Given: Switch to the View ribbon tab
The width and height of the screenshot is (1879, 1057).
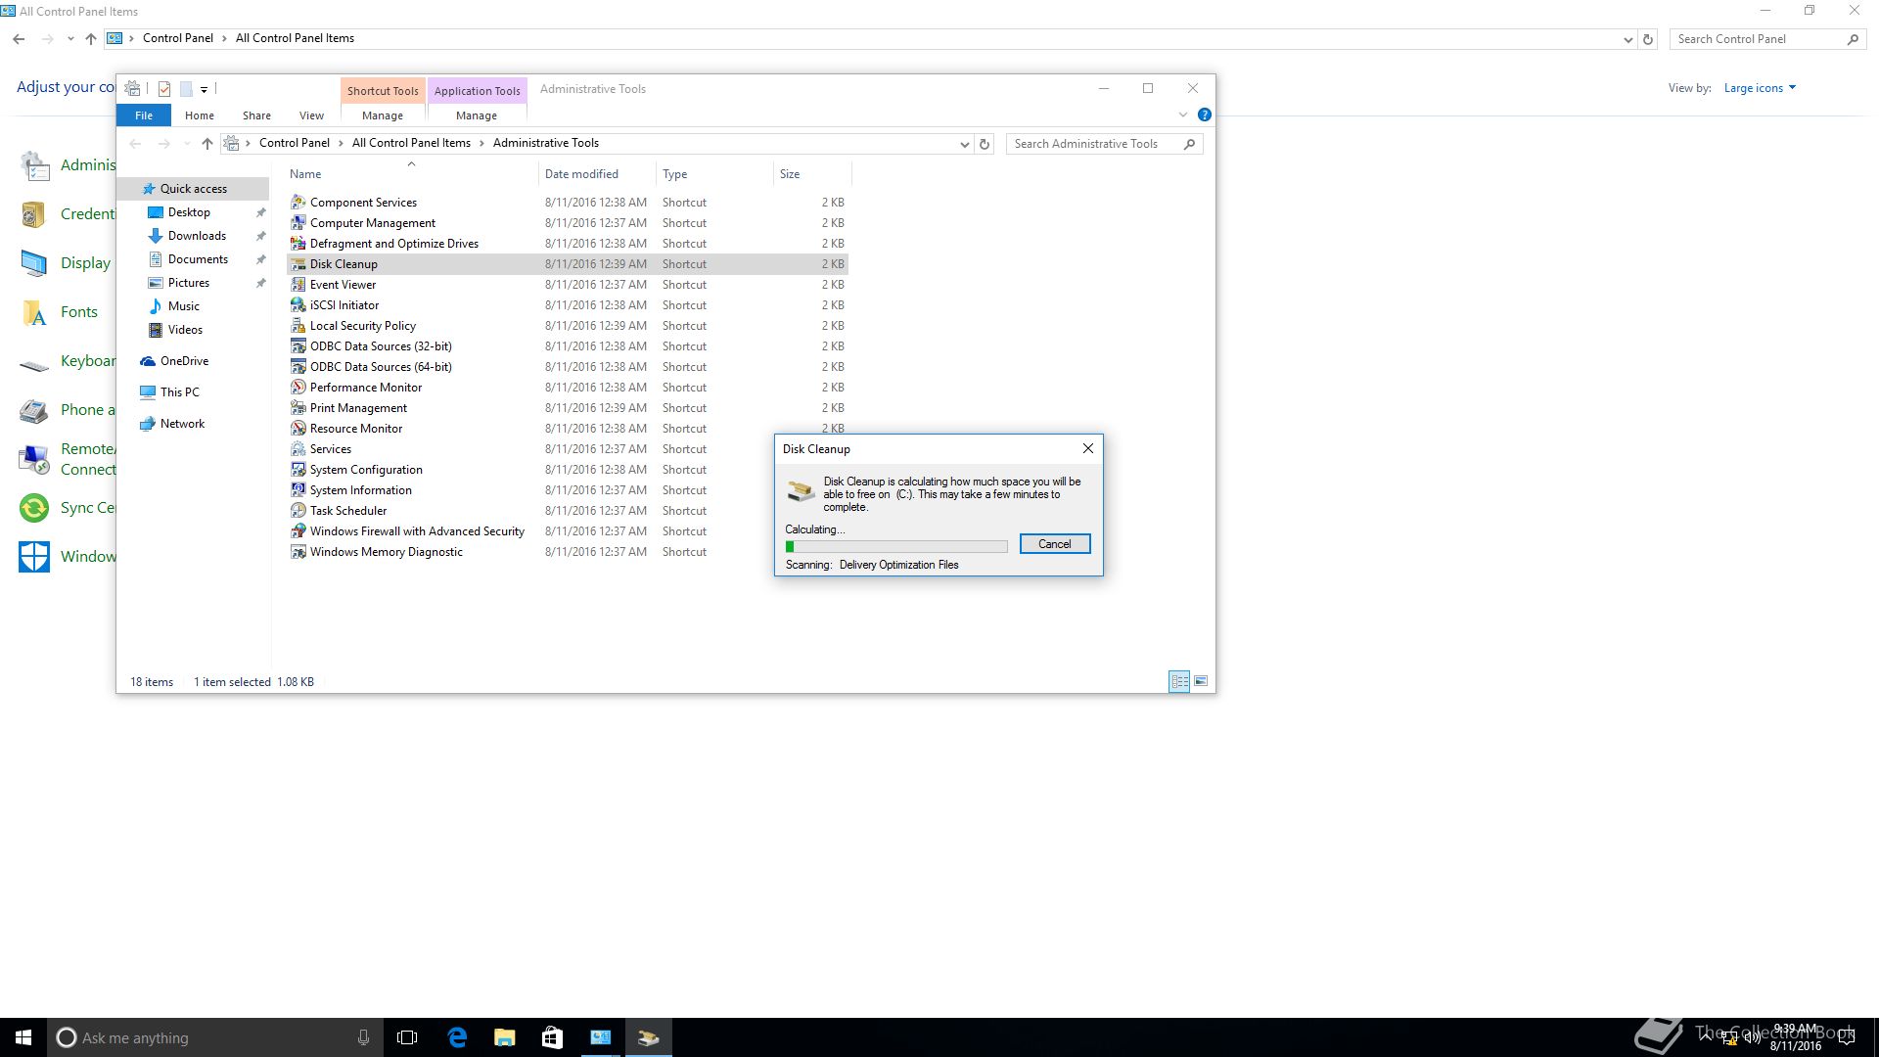Looking at the screenshot, I should 311,115.
